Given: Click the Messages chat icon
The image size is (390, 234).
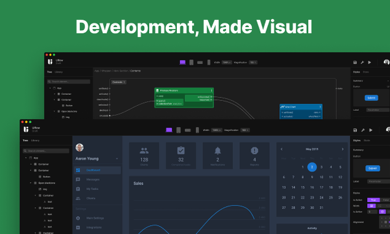Looking at the screenshot, I should click(x=78, y=179).
